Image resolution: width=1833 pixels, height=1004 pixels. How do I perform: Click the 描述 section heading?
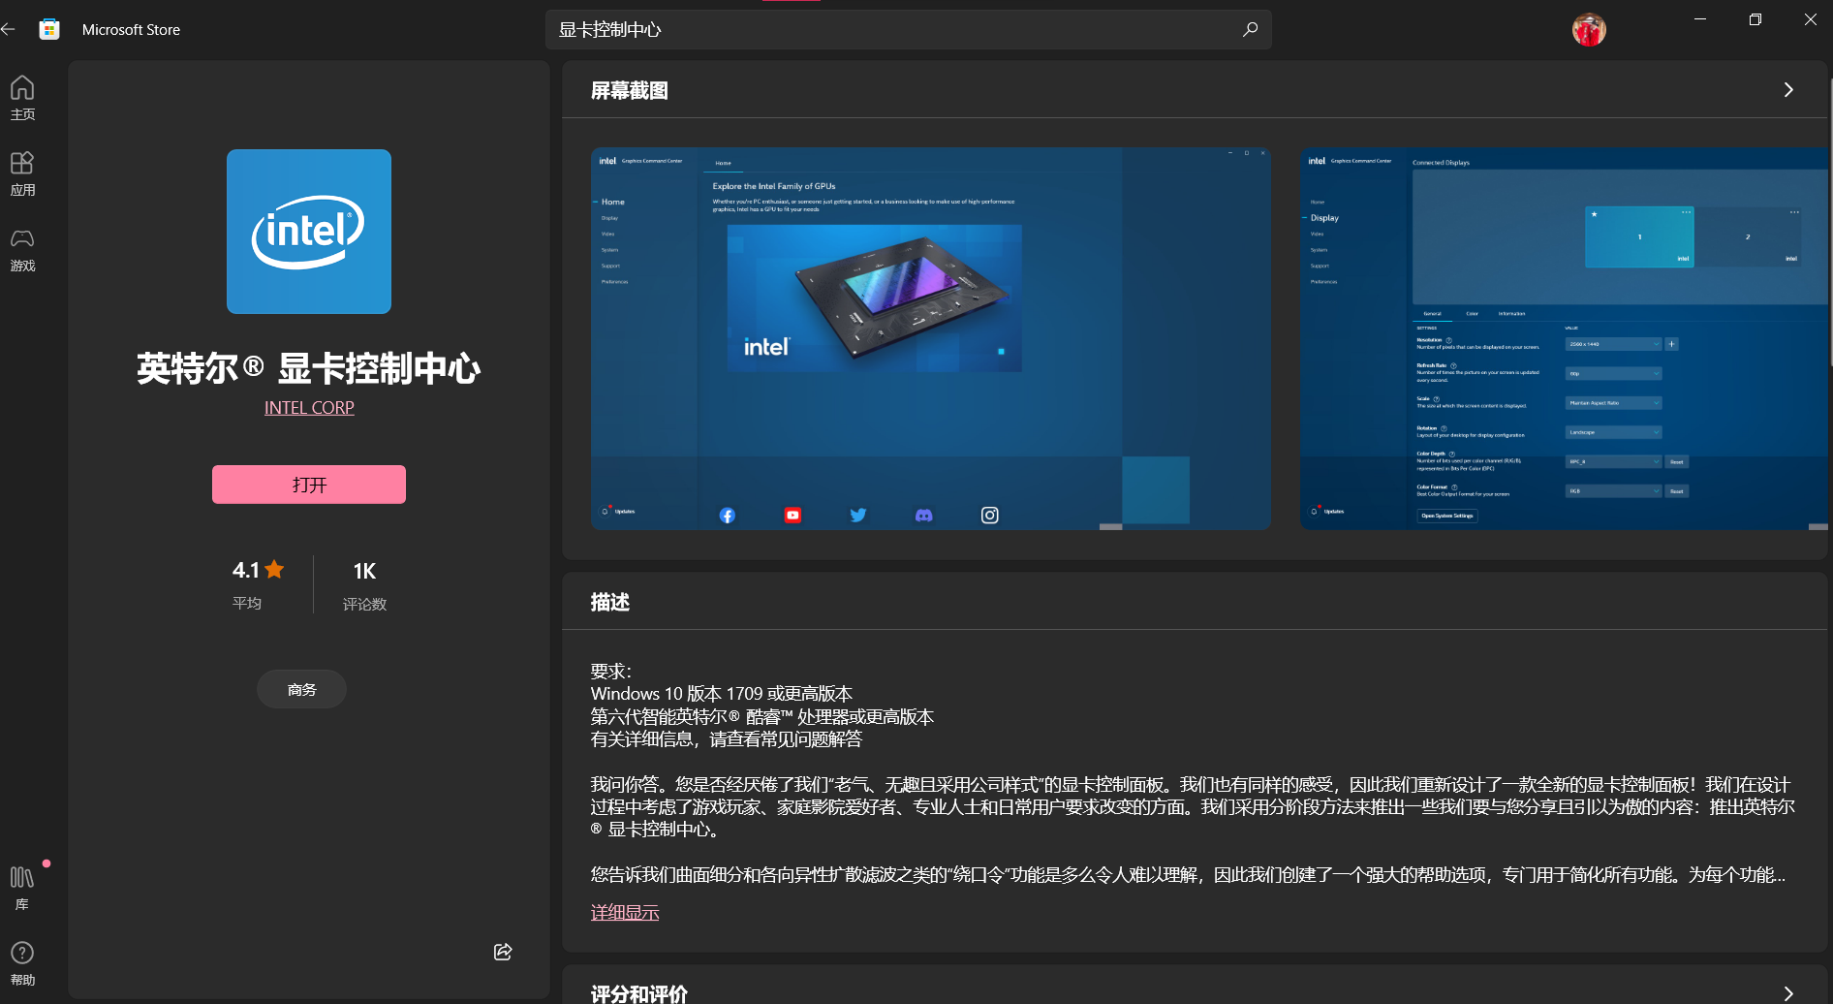pyautogui.click(x=610, y=602)
